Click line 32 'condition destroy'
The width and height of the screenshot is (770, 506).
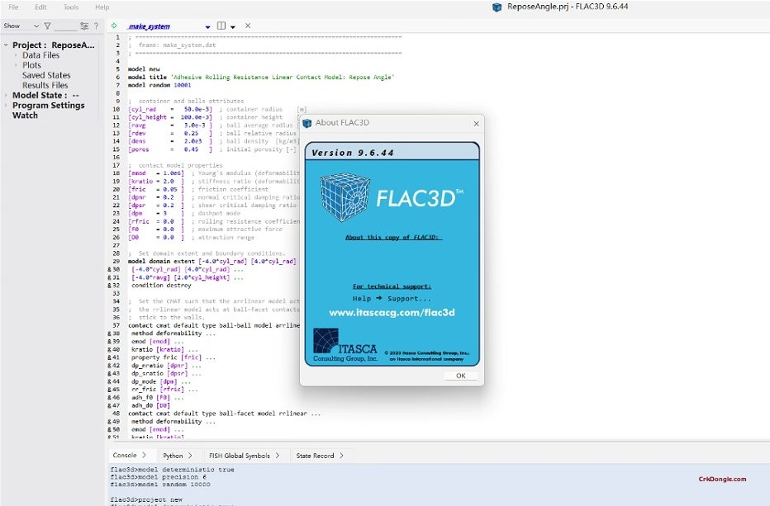tap(161, 285)
